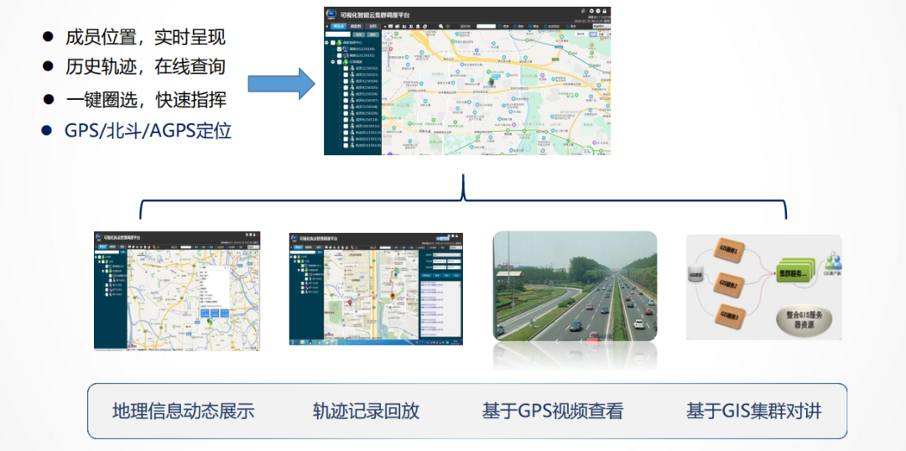Check the box for device 150114

(x=346, y=146)
